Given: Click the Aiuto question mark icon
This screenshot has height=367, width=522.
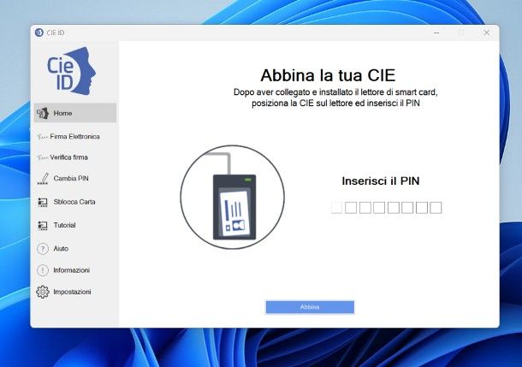Looking at the screenshot, I should [x=43, y=249].
